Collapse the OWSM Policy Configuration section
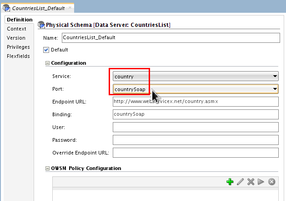 click(47, 168)
